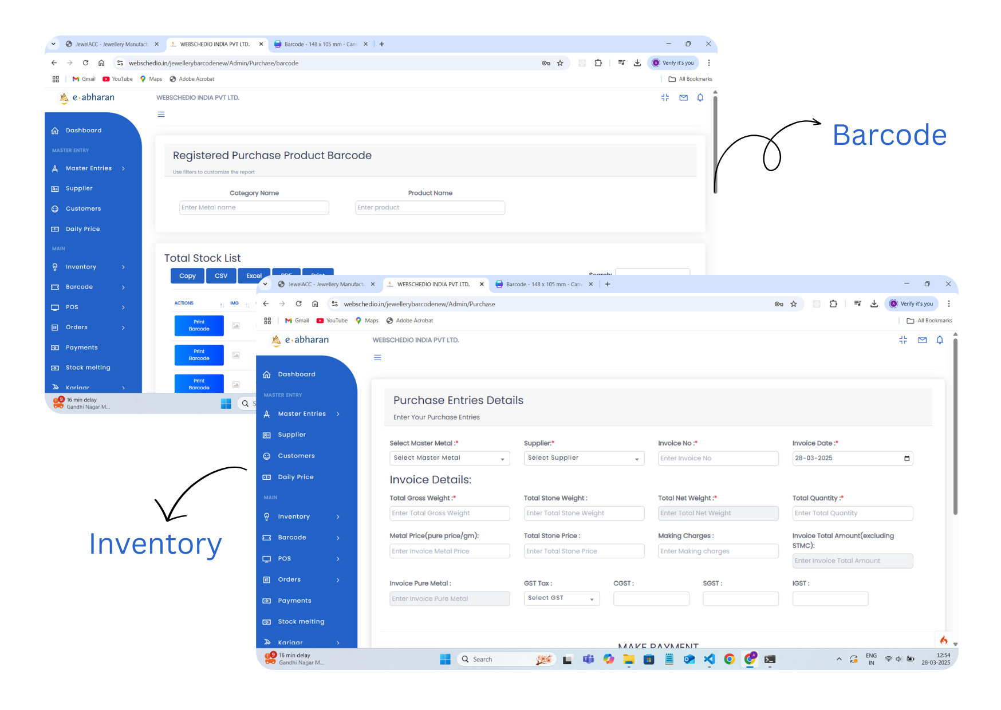This screenshot has height=710, width=1001.
Task: Click Copy button in back Barcode window
Action: pyautogui.click(x=187, y=276)
